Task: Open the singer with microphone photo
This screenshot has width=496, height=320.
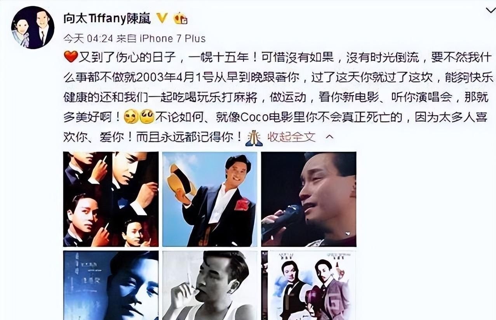Action: pyautogui.click(x=309, y=199)
